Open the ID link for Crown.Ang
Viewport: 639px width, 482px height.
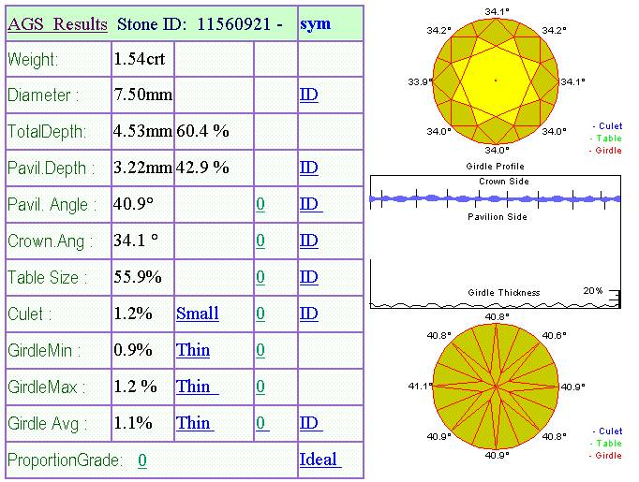[308, 241]
